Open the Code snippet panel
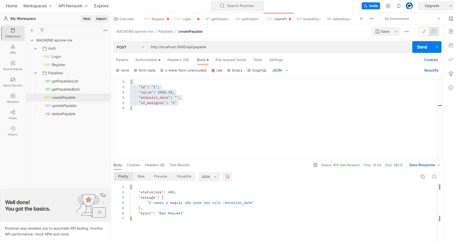457x243 pixels. 451,60
